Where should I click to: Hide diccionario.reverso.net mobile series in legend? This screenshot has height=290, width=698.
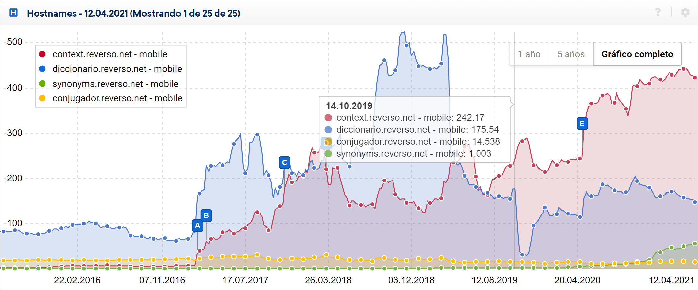pyautogui.click(x=117, y=69)
